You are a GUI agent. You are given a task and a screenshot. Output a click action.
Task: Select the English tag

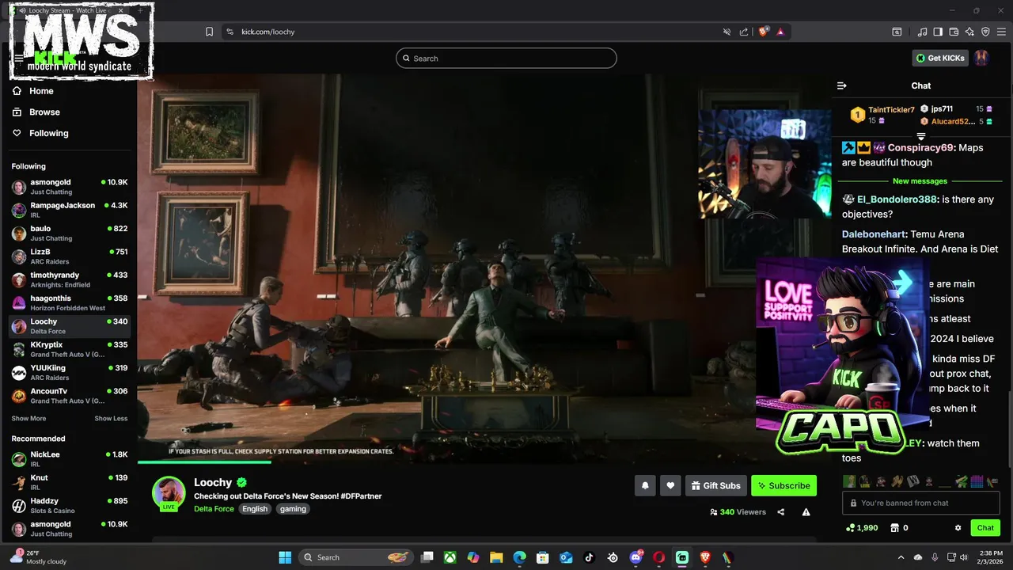coord(255,509)
